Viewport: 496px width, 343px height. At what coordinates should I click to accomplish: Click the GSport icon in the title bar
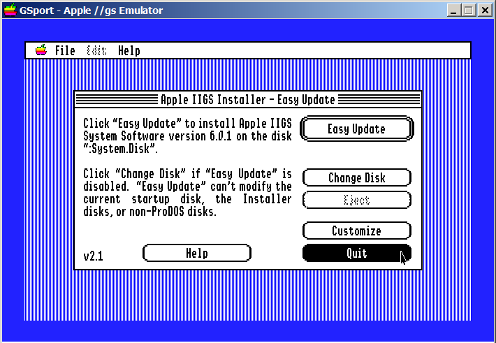[10, 10]
